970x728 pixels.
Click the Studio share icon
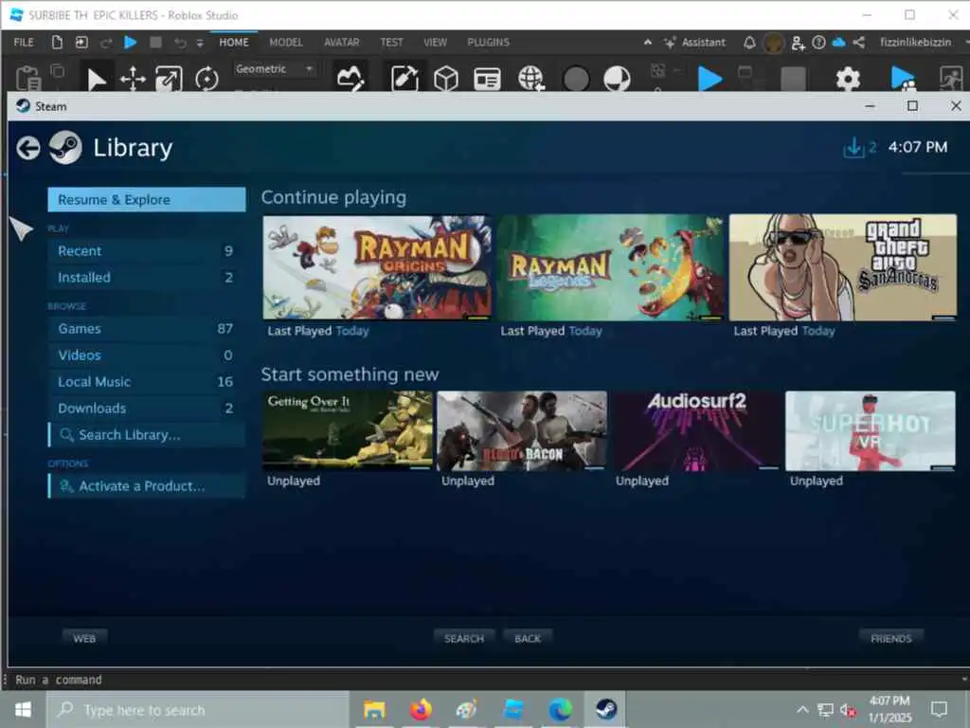[x=858, y=42]
